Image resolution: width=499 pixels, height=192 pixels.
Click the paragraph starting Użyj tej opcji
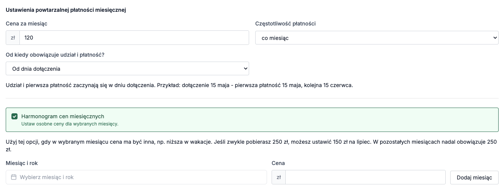click(251, 146)
